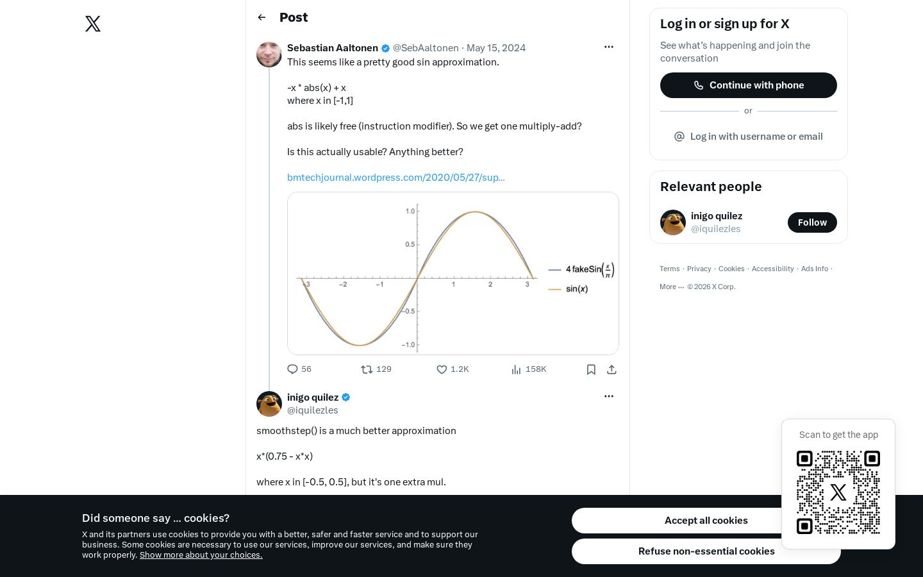Click the X logo in the sidebar
Image resolution: width=923 pixels, height=577 pixels.
click(x=93, y=24)
